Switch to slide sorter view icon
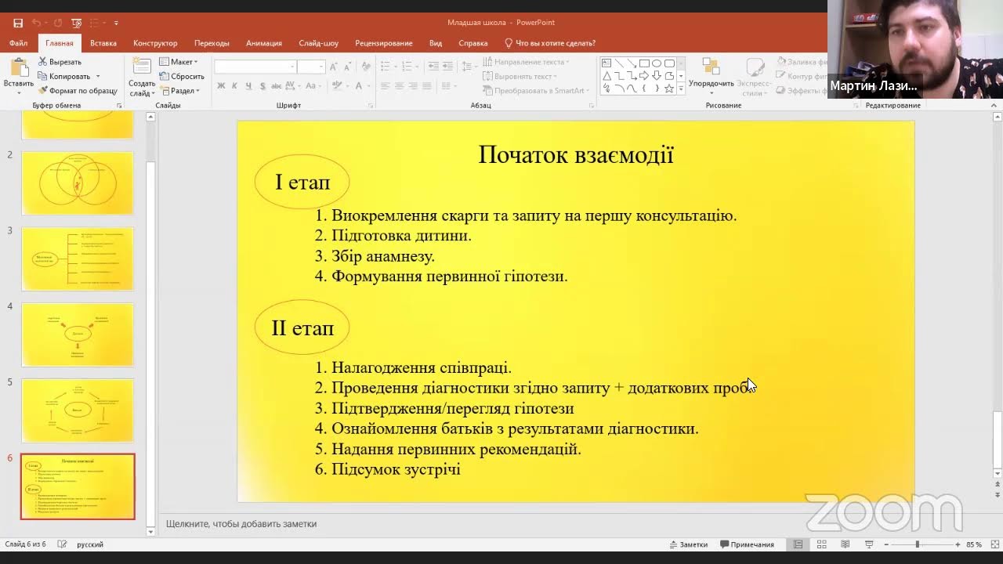The height and width of the screenshot is (564, 1003). (822, 544)
